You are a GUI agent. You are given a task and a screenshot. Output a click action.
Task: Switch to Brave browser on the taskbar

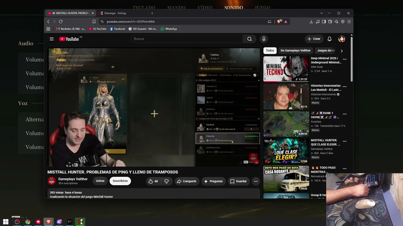(x=48, y=222)
